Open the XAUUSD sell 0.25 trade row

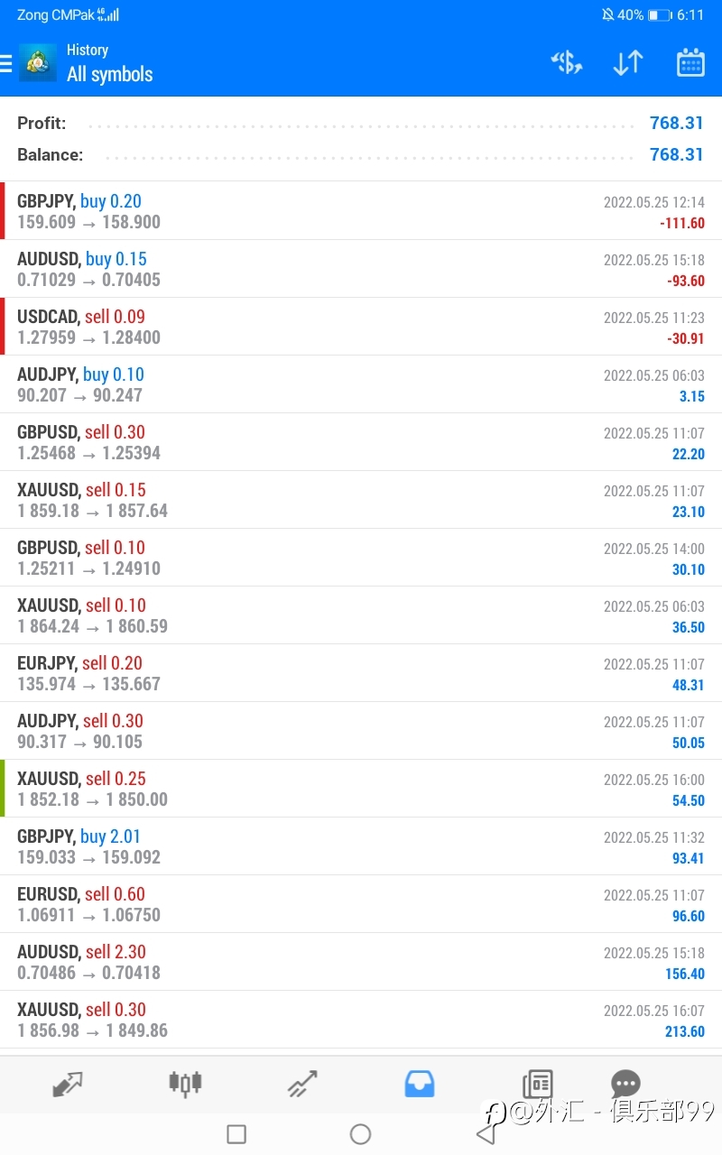click(361, 789)
